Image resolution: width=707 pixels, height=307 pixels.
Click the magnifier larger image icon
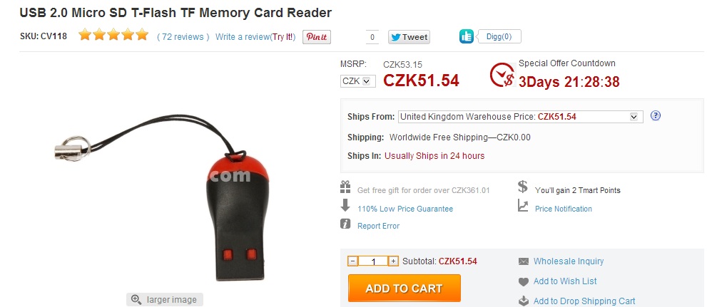click(x=136, y=299)
